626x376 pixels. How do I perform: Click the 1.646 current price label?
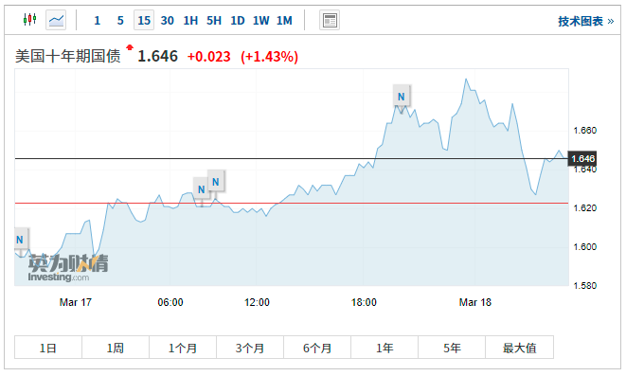(x=582, y=159)
